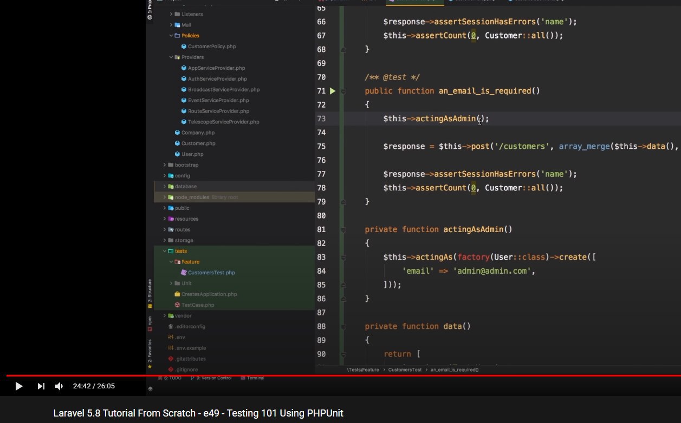Image resolution: width=681 pixels, height=423 pixels.
Task: Click the Mail folder icon
Action: [x=177, y=25]
